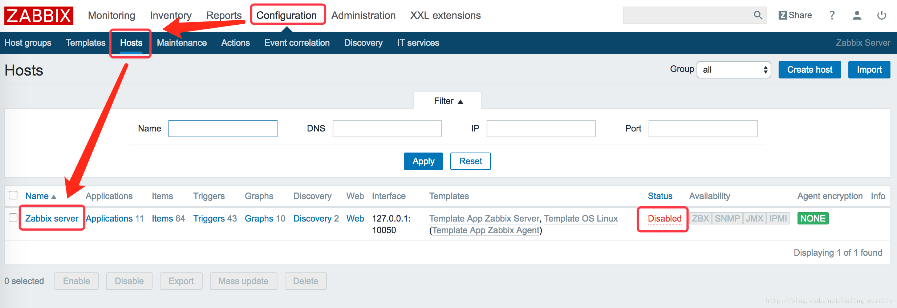The height and width of the screenshot is (308, 897).
Task: Click the Import button
Action: point(869,70)
